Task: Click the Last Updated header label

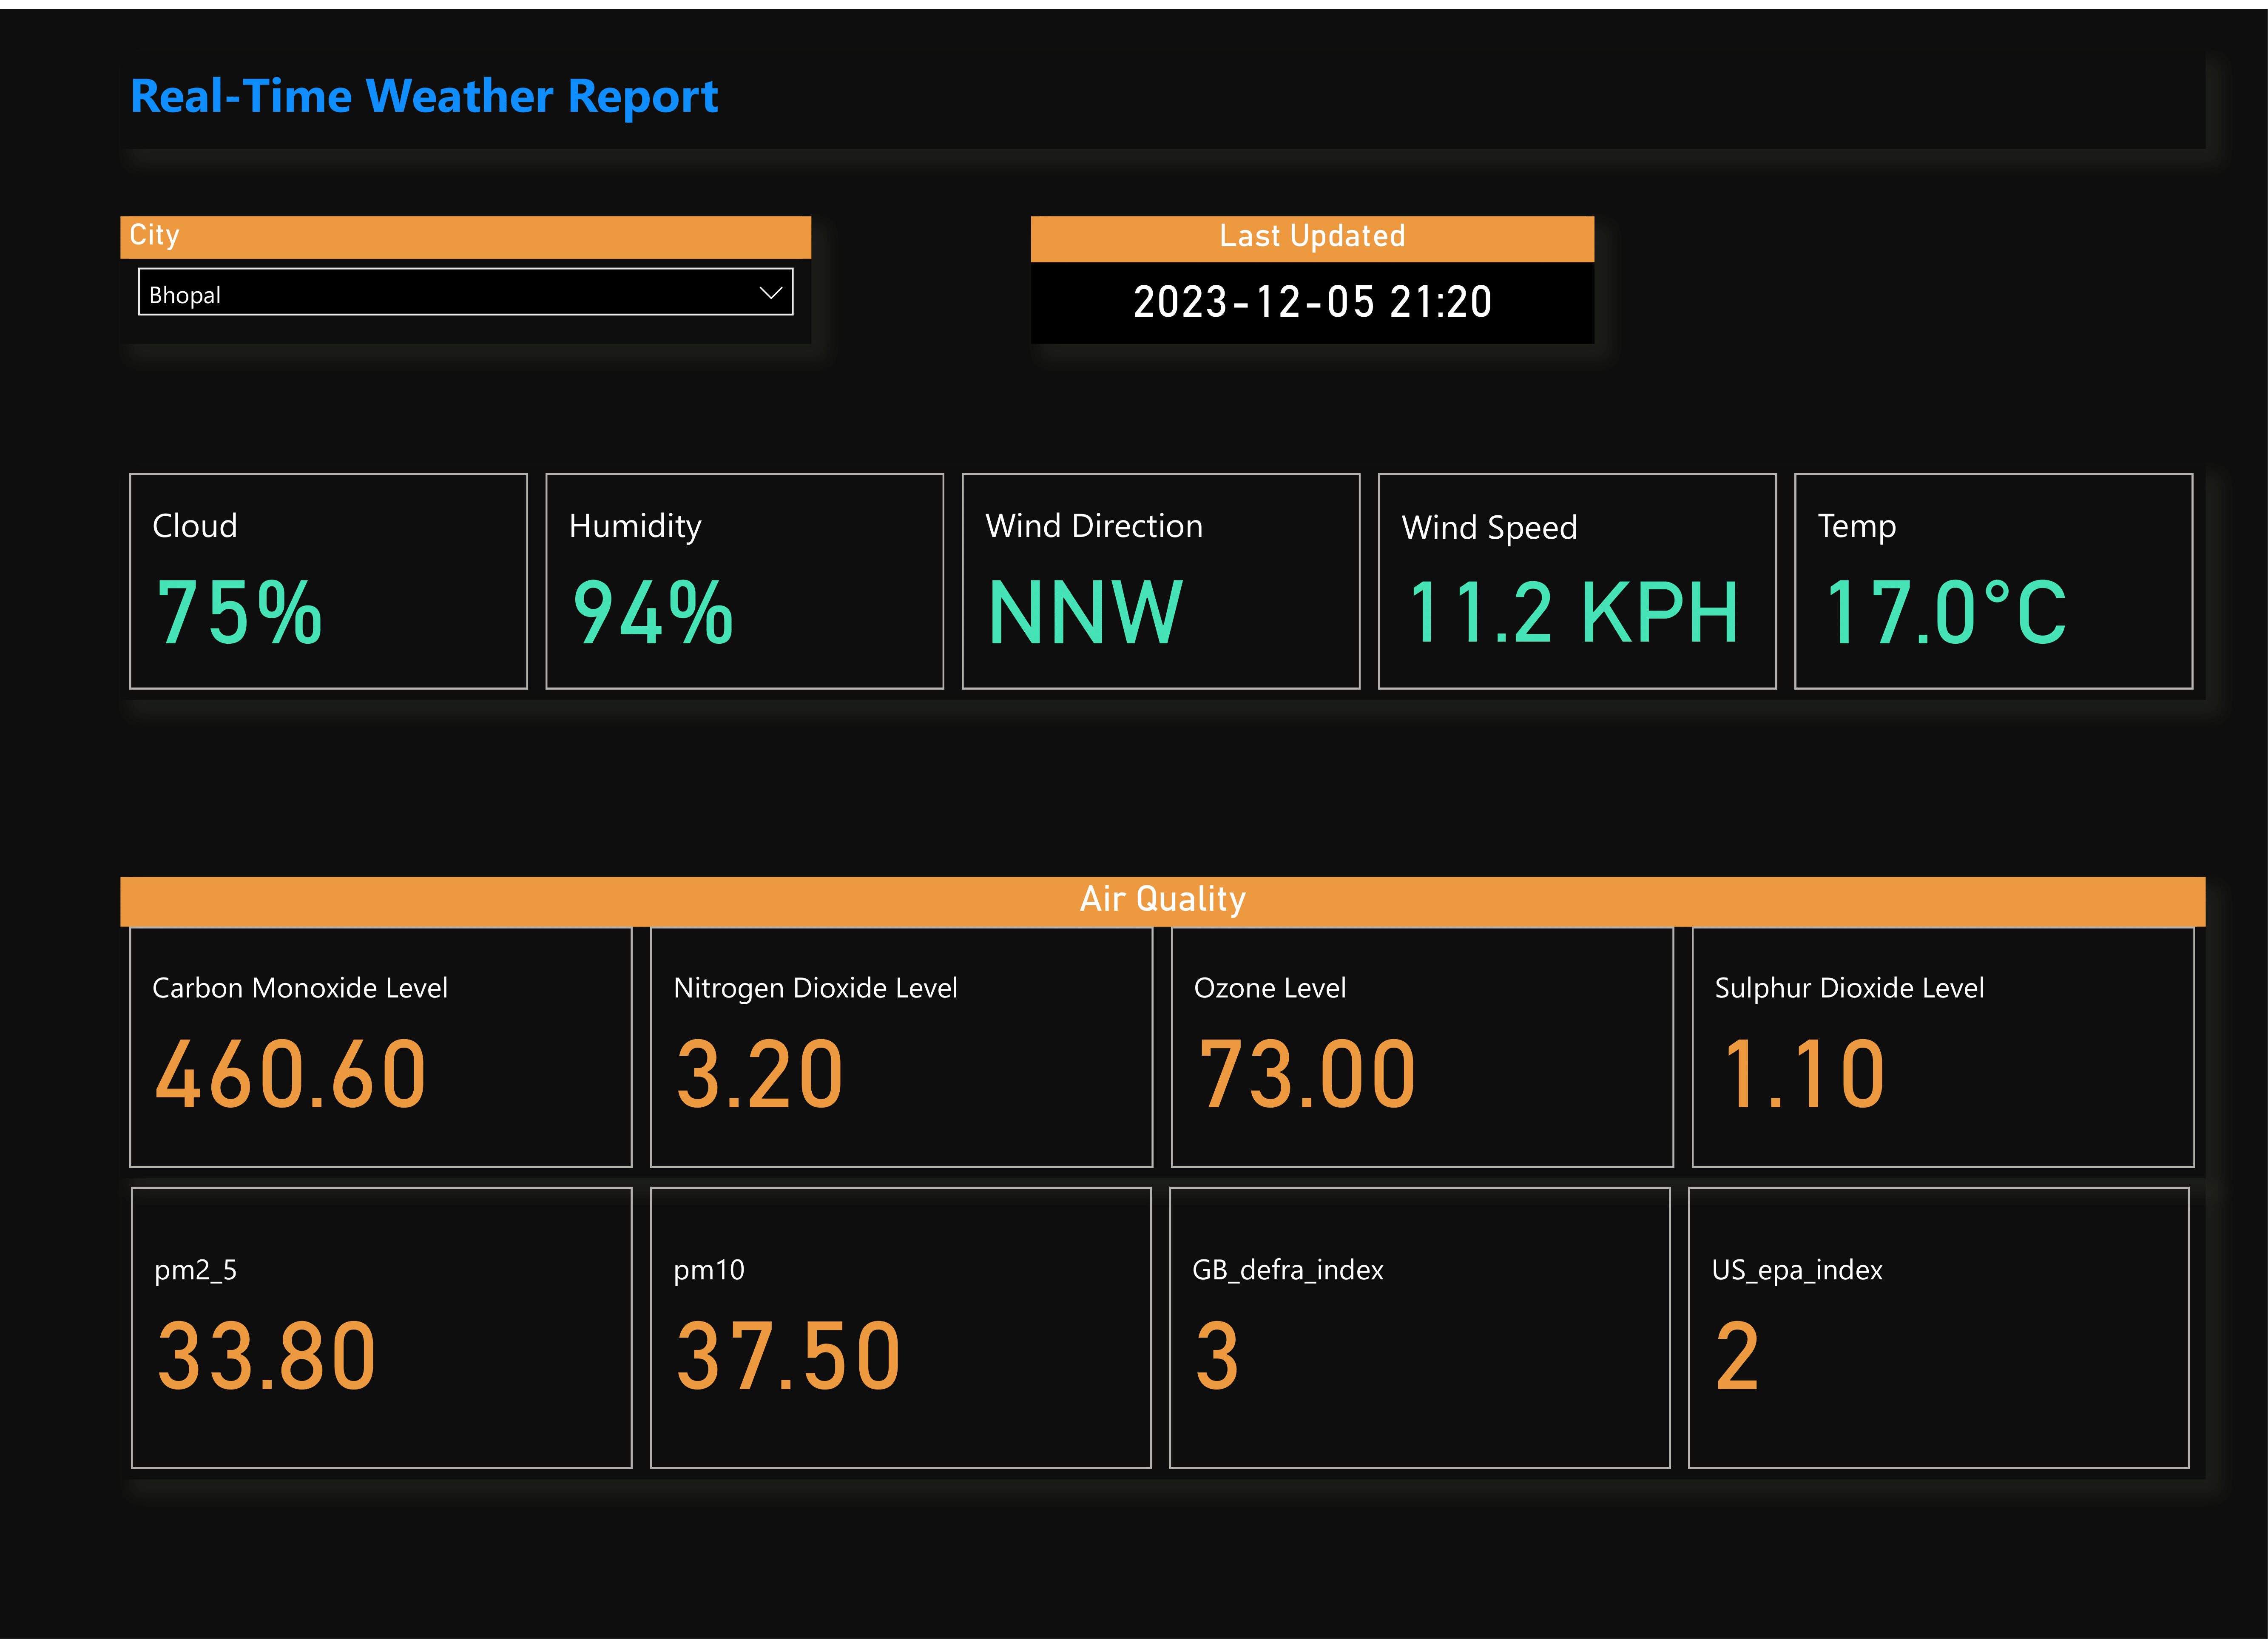Action: pyautogui.click(x=1312, y=236)
